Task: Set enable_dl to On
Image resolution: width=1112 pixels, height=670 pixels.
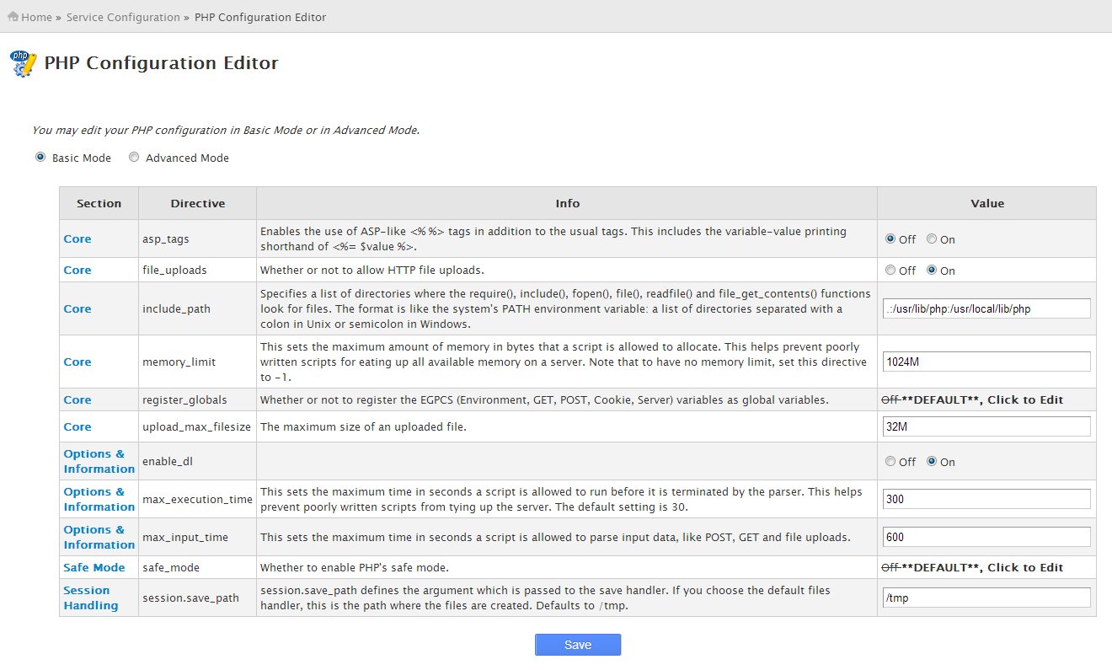Action: (932, 461)
